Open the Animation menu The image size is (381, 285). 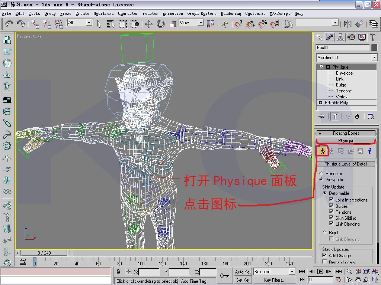point(173,14)
